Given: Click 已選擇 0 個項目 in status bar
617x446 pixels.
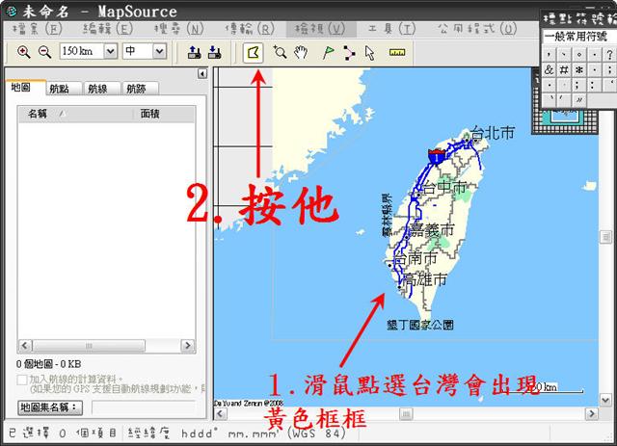Looking at the screenshot, I should coord(62,433).
